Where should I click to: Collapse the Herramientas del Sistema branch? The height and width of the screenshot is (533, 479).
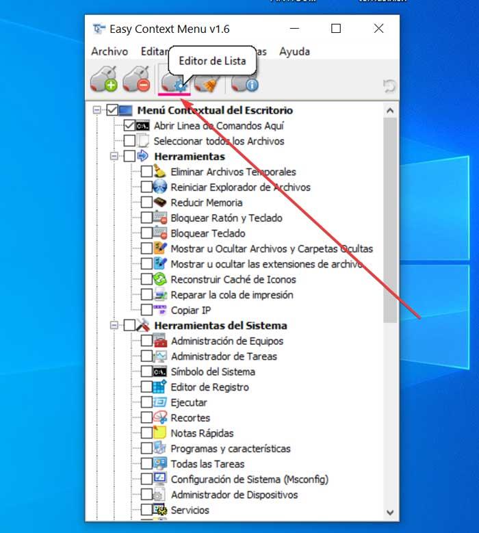click(x=114, y=325)
